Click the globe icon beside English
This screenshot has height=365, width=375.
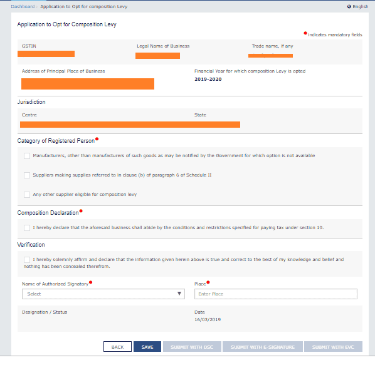pyautogui.click(x=349, y=7)
